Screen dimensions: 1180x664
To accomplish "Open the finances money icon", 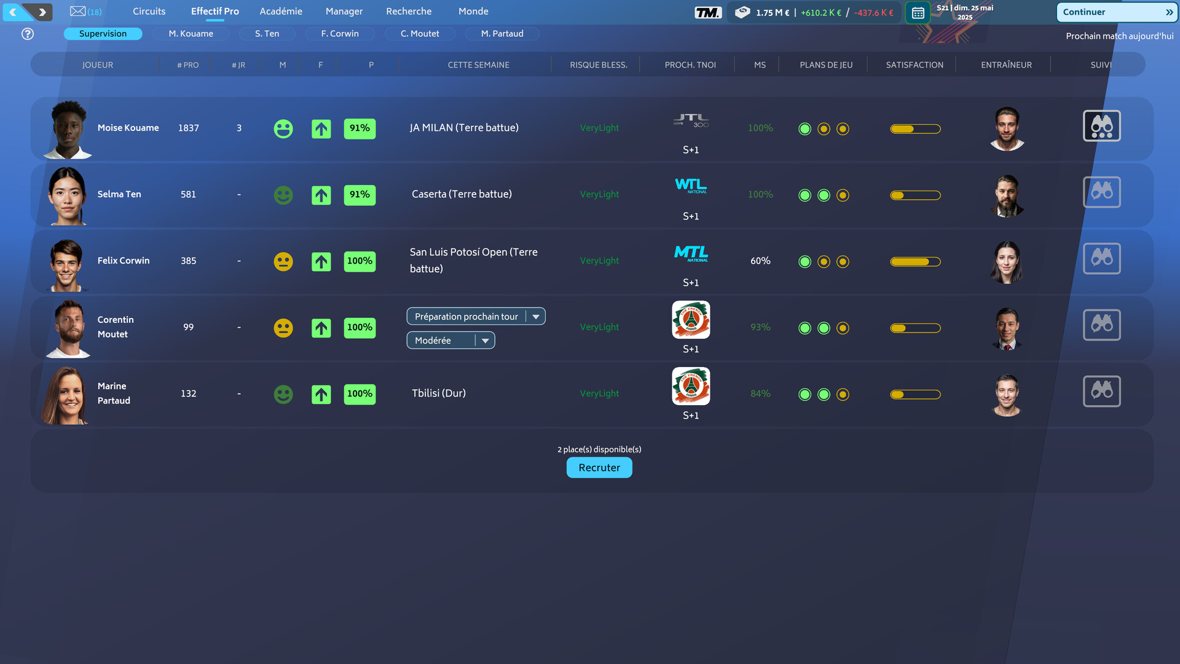I will (x=742, y=12).
